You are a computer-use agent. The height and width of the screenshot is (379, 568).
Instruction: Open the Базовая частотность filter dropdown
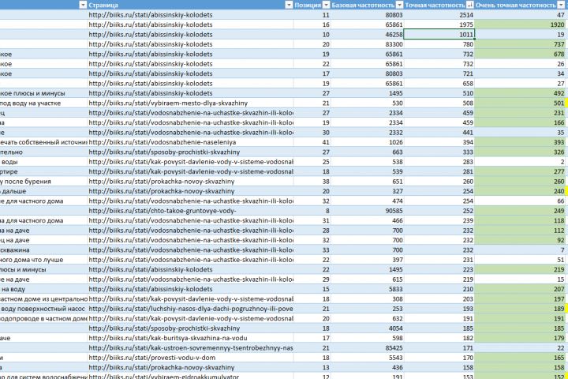pyautogui.click(x=399, y=5)
